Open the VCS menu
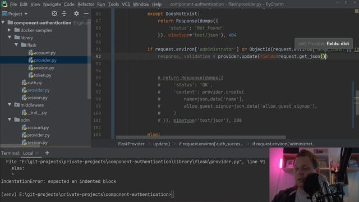Image resolution: width=359 pixels, height=202 pixels. (126, 4)
